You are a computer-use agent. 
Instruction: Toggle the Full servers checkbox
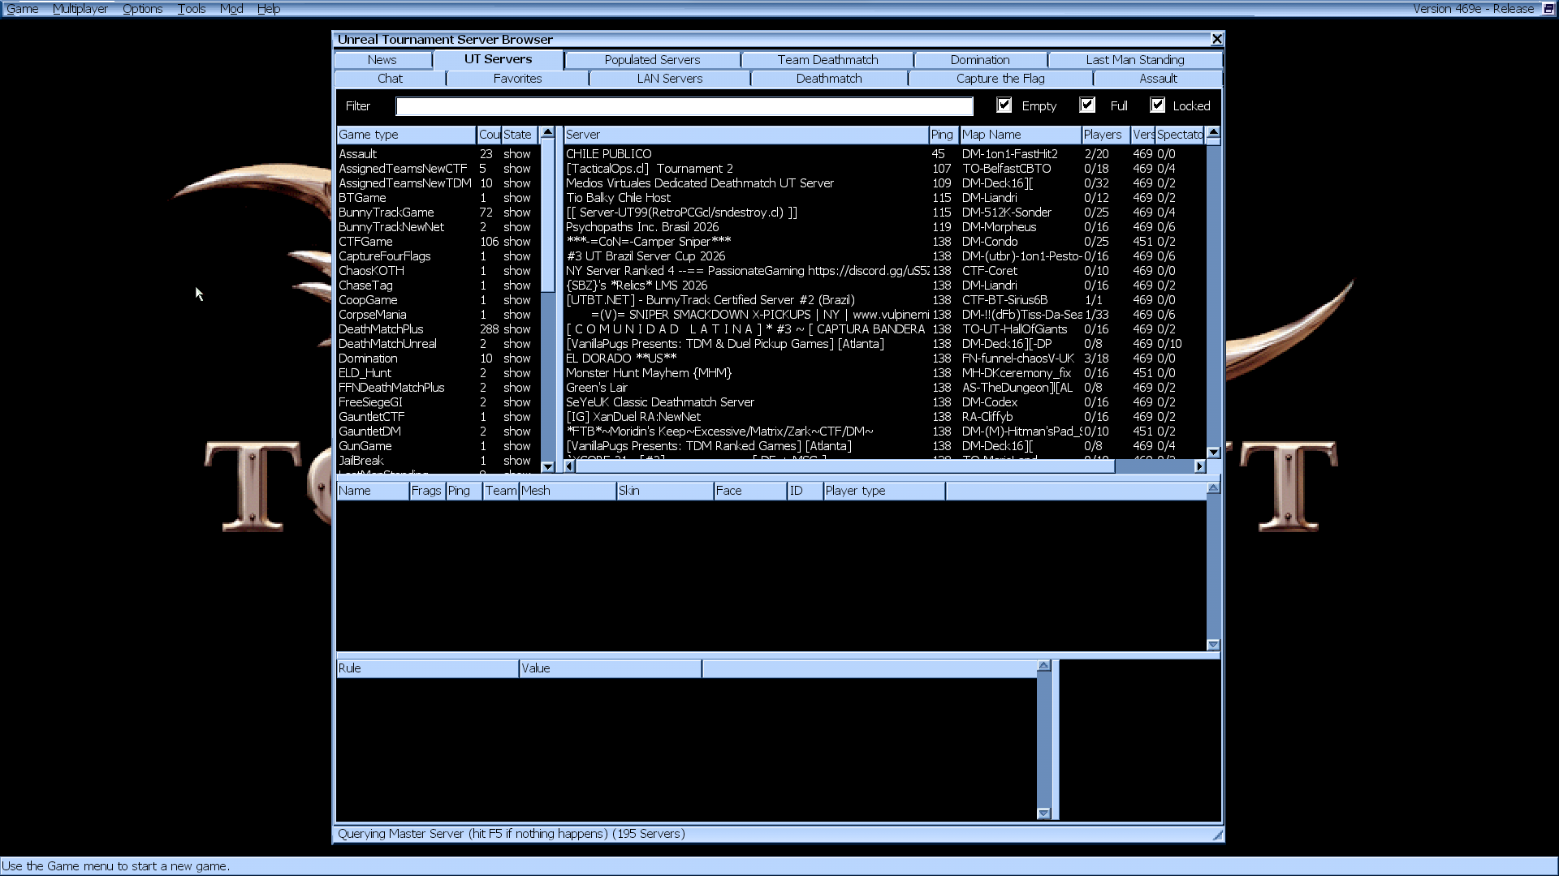click(1087, 105)
